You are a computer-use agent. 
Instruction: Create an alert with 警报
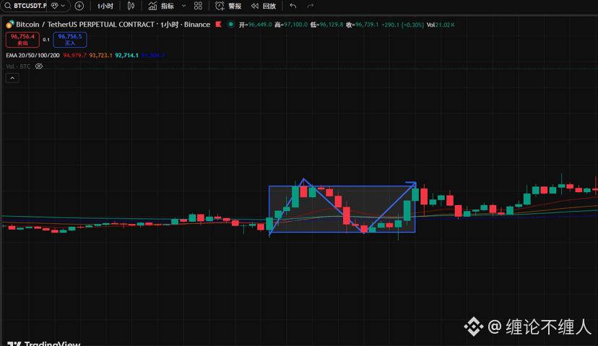pyautogui.click(x=228, y=6)
